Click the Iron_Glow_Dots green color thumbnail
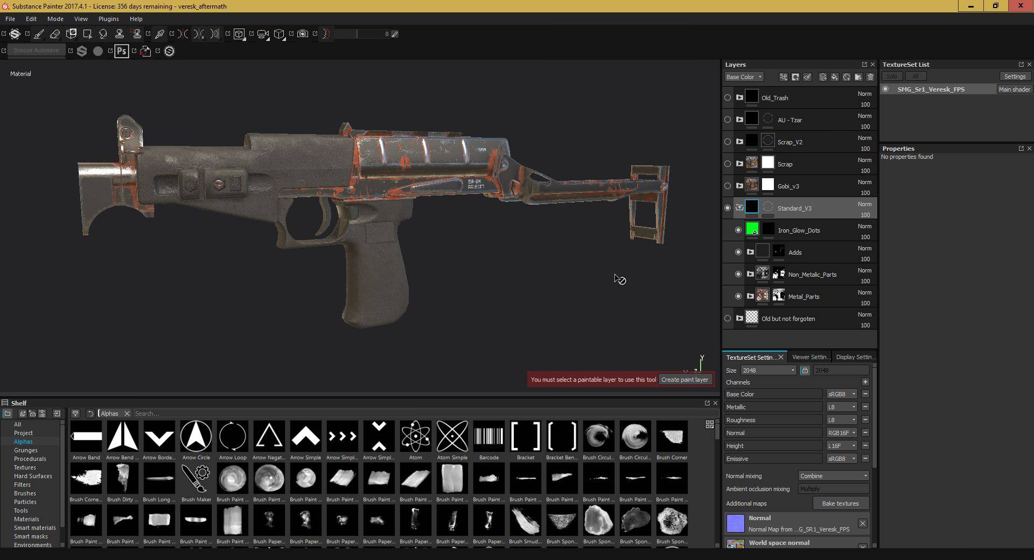This screenshot has width=1034, height=560. pyautogui.click(x=752, y=229)
